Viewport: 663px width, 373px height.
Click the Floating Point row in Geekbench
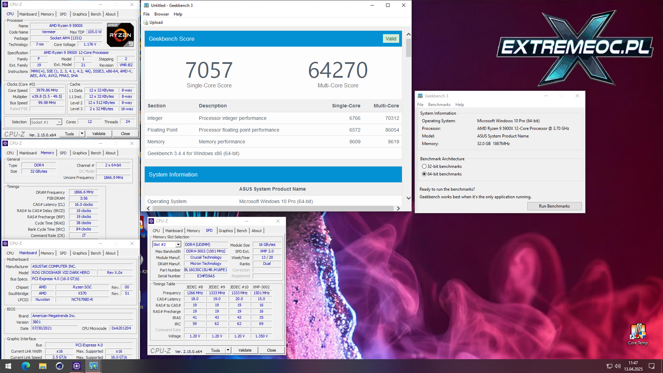click(273, 130)
